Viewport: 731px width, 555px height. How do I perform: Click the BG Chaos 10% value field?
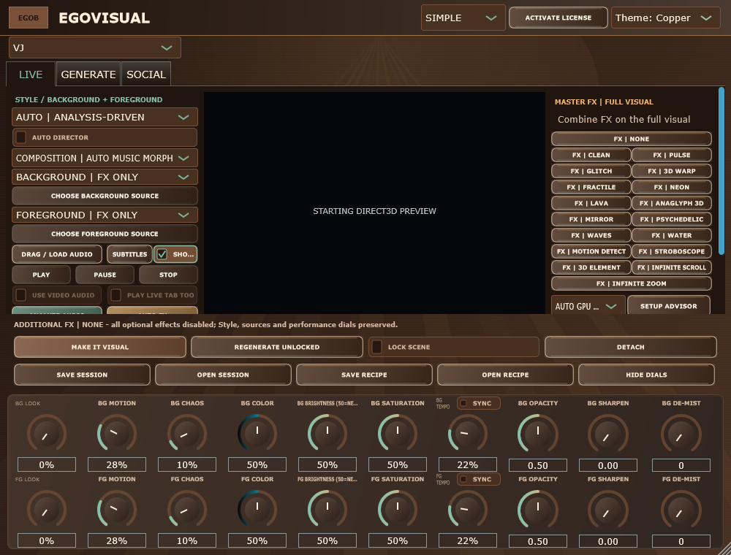(187, 464)
